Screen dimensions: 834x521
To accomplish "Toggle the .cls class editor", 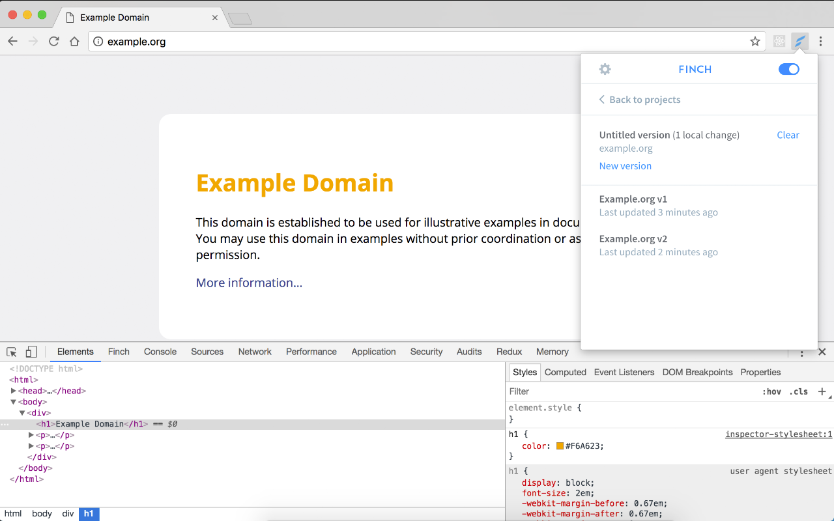I will tap(798, 391).
